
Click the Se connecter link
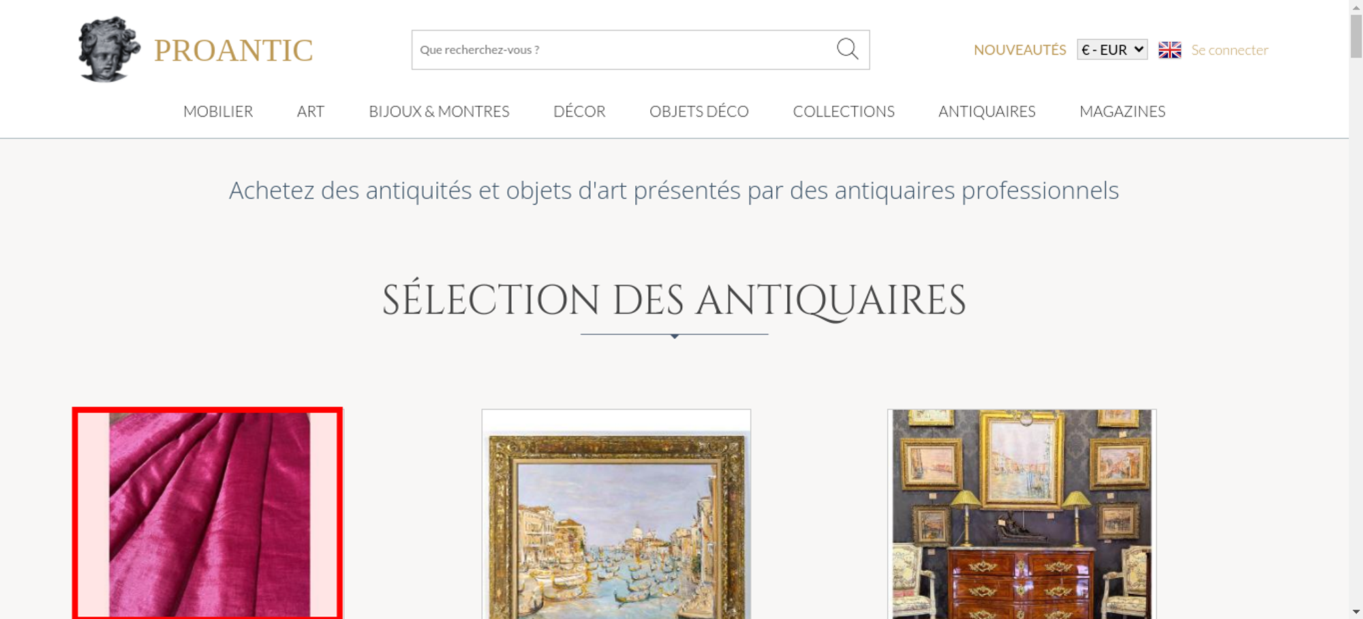coord(1229,50)
